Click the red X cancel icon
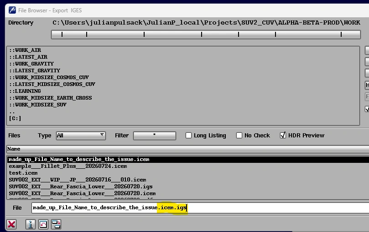Viewport: 369px width, 232px height. [x=11, y=224]
